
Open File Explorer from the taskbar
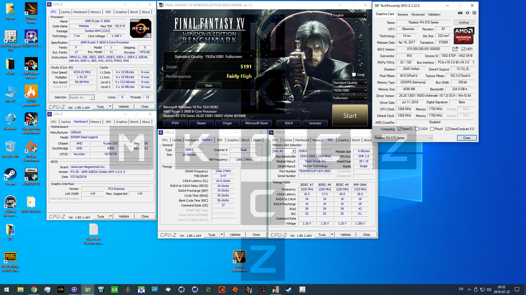20,290
